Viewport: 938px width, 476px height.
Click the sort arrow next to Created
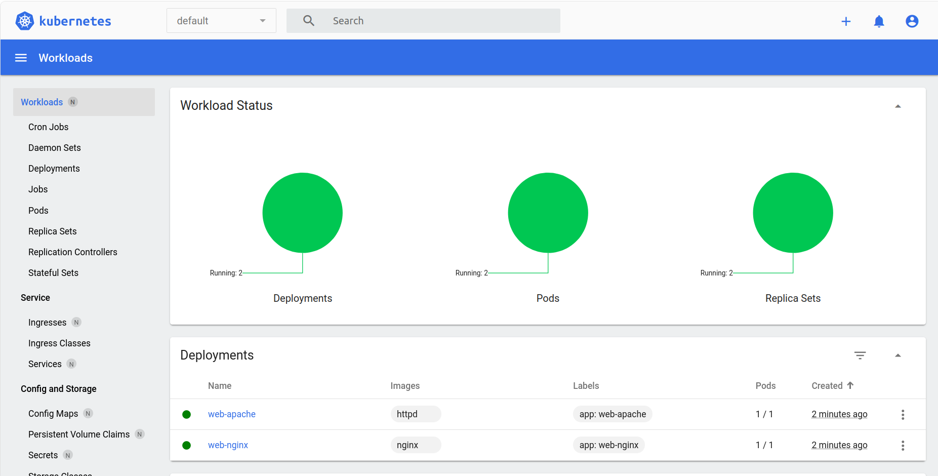(x=850, y=385)
